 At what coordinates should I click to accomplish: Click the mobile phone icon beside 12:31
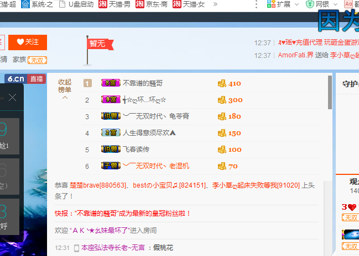[77, 248]
